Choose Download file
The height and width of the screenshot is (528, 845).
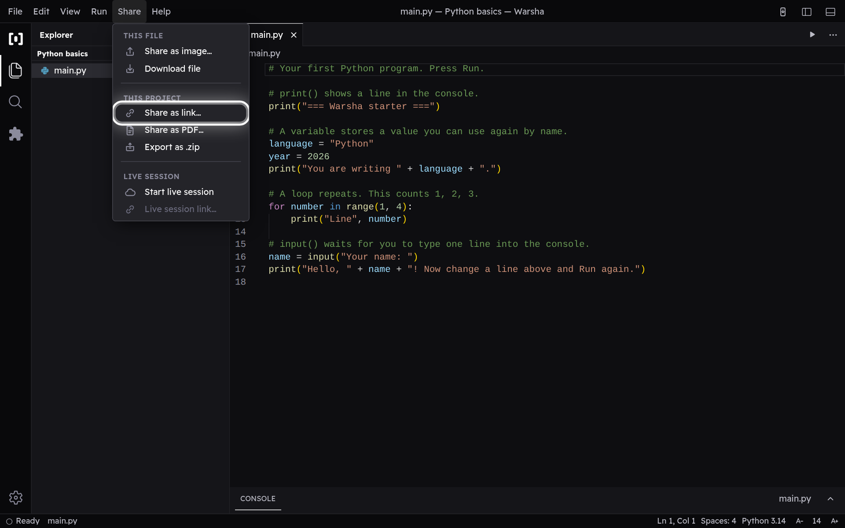181,69
